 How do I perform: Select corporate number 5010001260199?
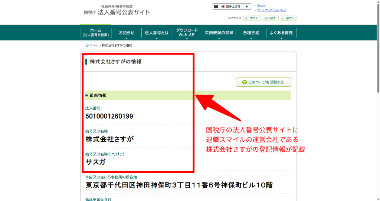[x=109, y=116]
